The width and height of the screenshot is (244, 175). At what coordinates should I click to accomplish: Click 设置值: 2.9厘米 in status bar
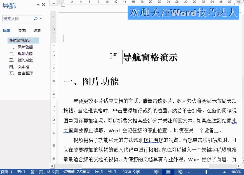(x=77, y=172)
